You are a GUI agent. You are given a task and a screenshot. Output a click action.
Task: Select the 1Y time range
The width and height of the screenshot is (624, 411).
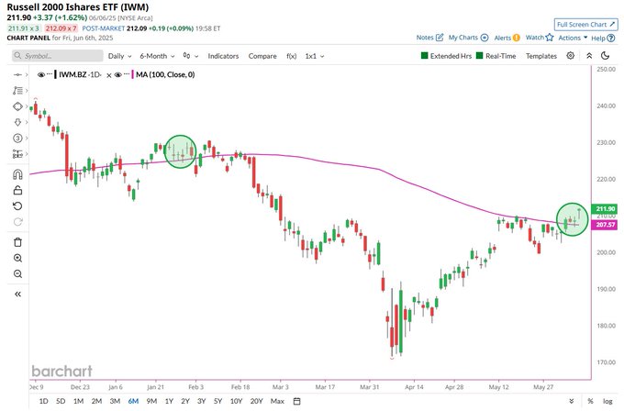(169, 401)
